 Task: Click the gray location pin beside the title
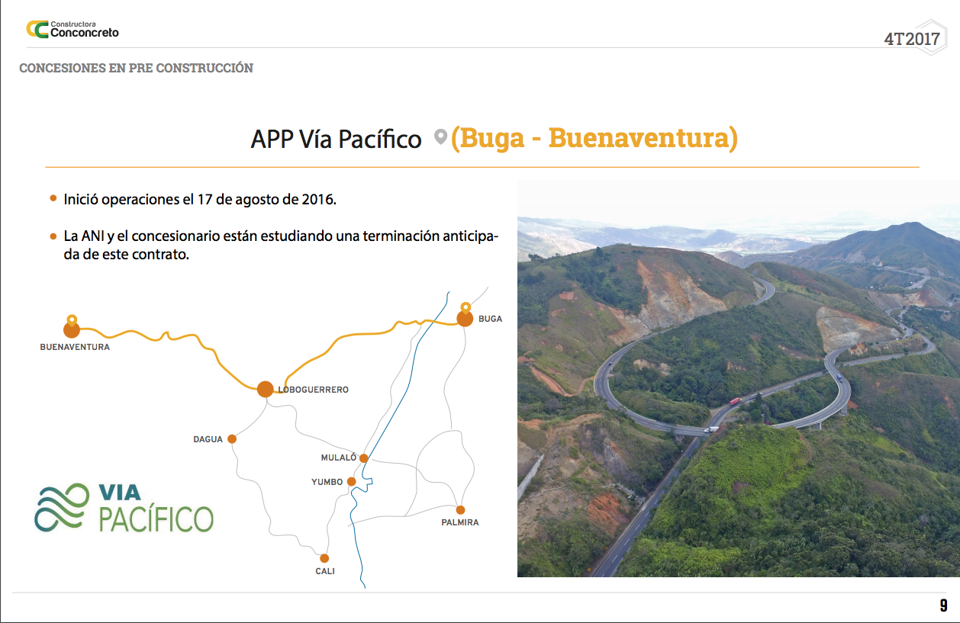click(x=440, y=138)
